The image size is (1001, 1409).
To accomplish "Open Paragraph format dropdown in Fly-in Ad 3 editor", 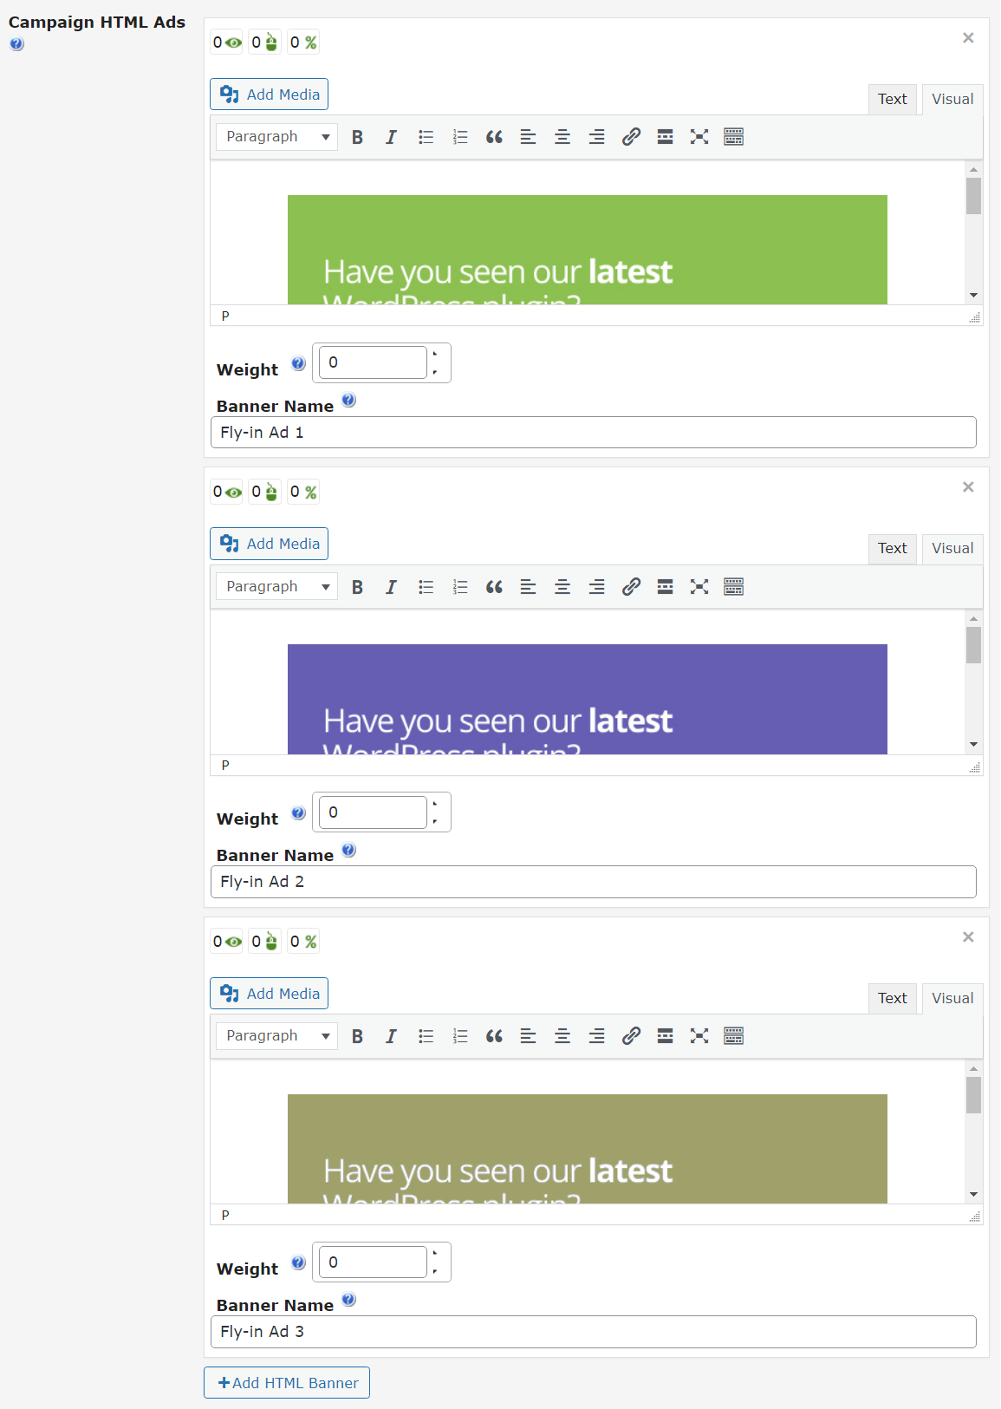I will tap(276, 1036).
